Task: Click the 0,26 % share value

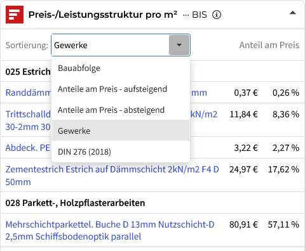Action: (x=286, y=93)
